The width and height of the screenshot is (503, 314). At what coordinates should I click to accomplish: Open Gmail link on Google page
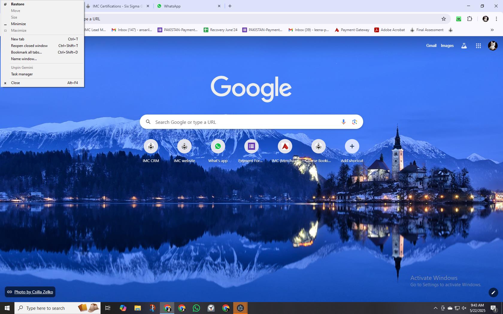pyautogui.click(x=431, y=45)
